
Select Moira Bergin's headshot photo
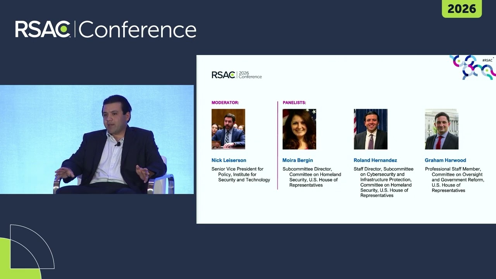click(299, 129)
